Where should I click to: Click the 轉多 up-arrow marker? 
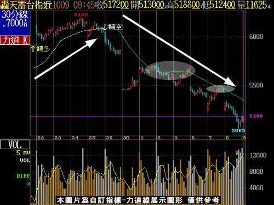[40, 49]
